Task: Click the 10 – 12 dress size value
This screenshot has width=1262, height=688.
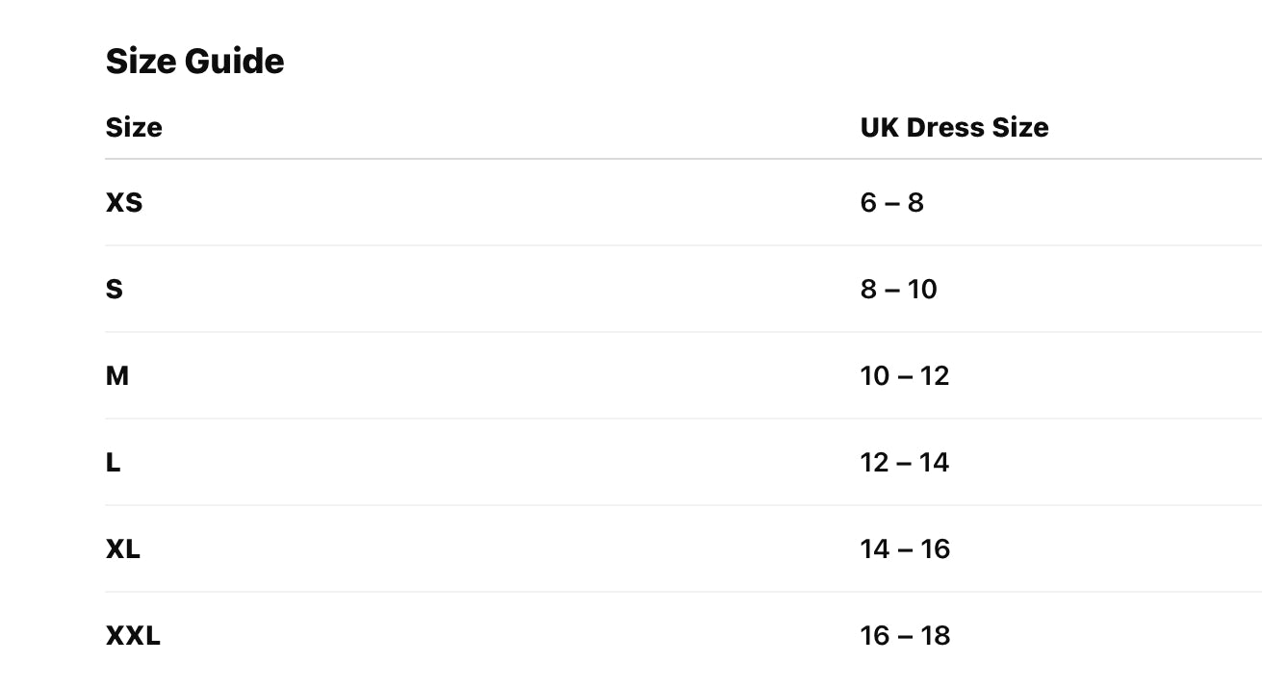Action: tap(905, 376)
